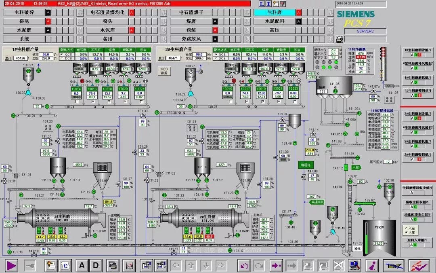
Task: Click the purple play arrow toolbar icon
Action: pos(12,265)
